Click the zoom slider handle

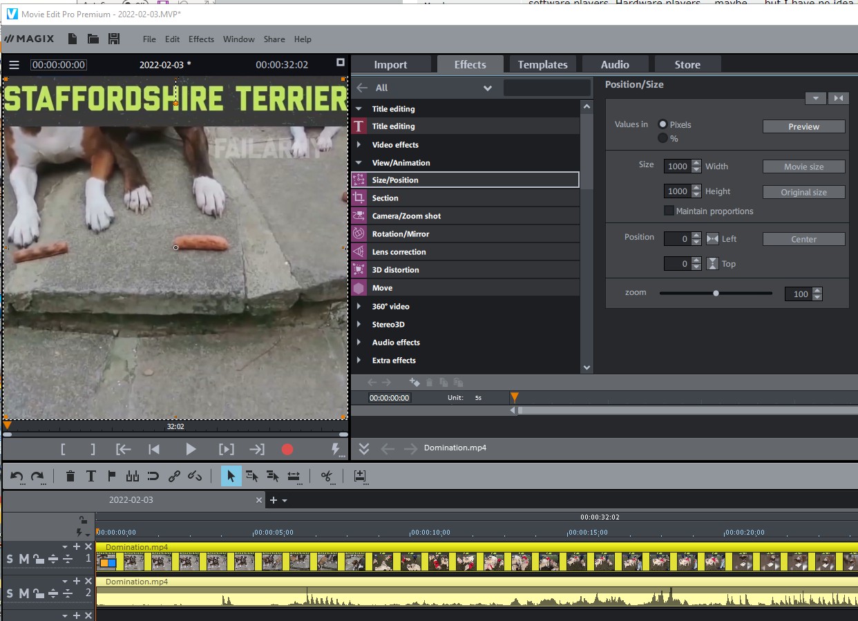(716, 293)
